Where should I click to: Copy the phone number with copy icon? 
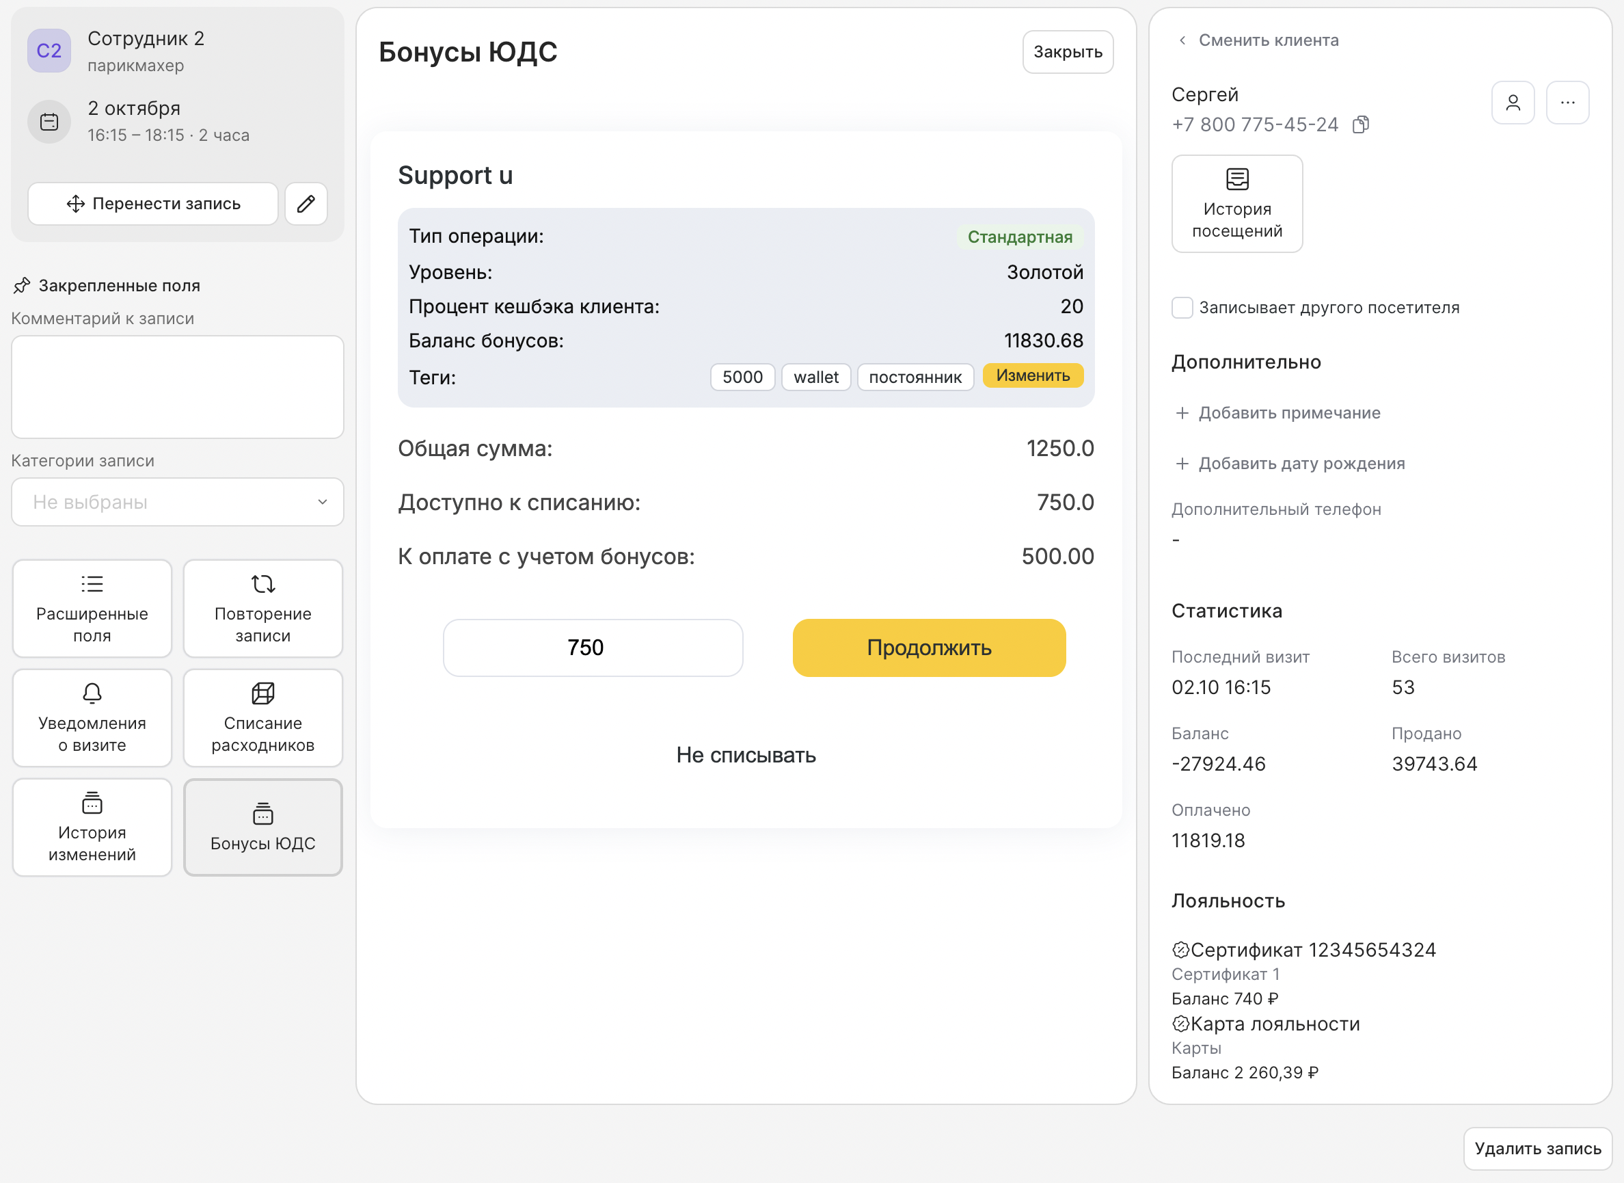click(1360, 124)
